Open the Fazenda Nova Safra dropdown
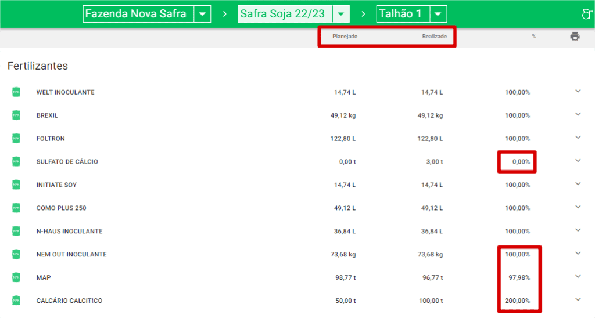Viewport: 595px width, 318px height. tap(202, 14)
